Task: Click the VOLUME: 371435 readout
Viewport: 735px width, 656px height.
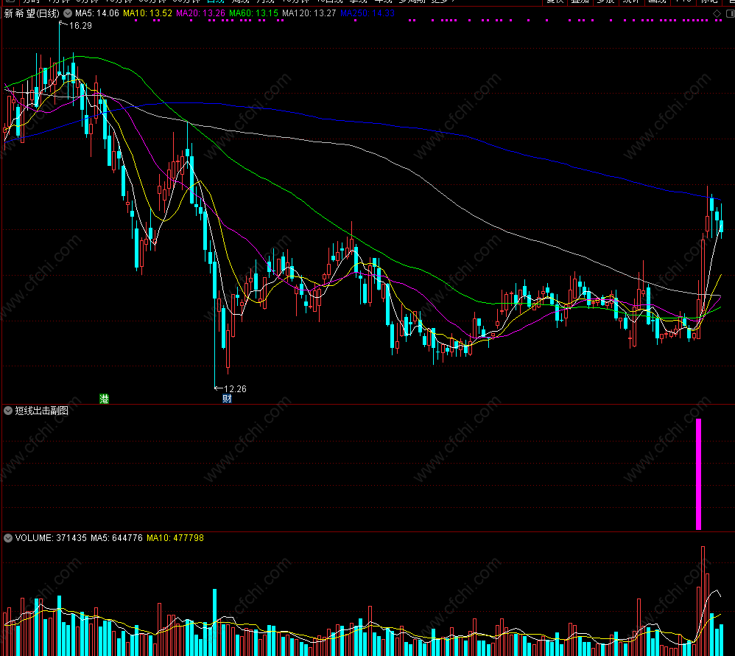Action: (51, 538)
